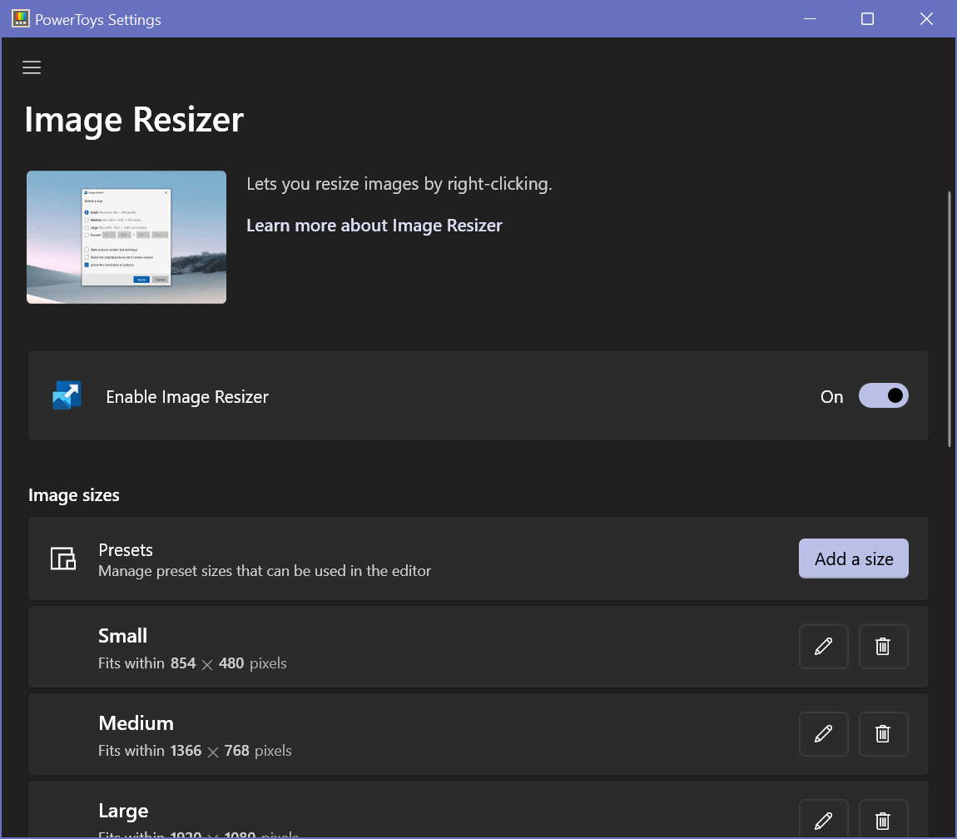Viewport: 957px width, 839px height.
Task: Click the Enable Image Resizer label
Action: (x=187, y=397)
